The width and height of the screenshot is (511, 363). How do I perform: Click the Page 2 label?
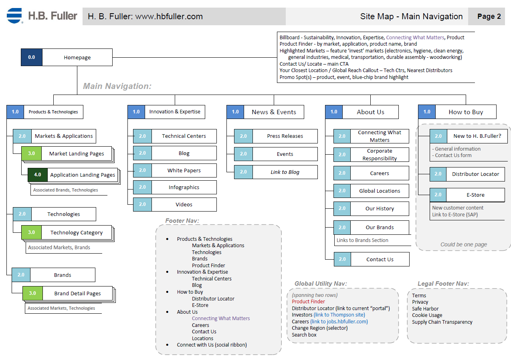(489, 16)
